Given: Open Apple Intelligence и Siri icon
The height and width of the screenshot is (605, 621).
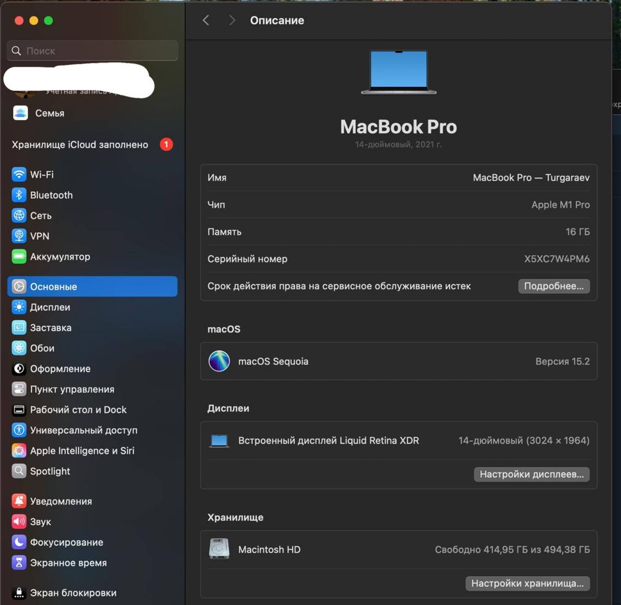Looking at the screenshot, I should click(19, 450).
